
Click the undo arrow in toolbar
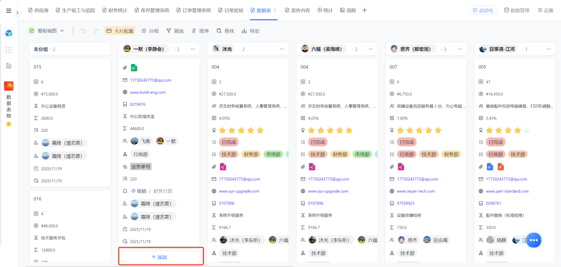[x=83, y=31]
